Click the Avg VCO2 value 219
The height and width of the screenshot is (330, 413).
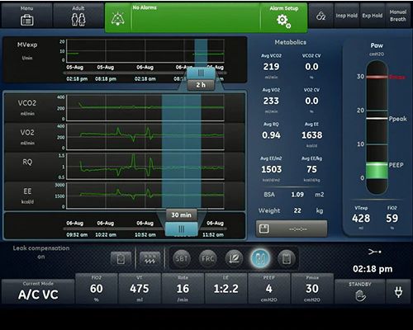pyautogui.click(x=271, y=67)
